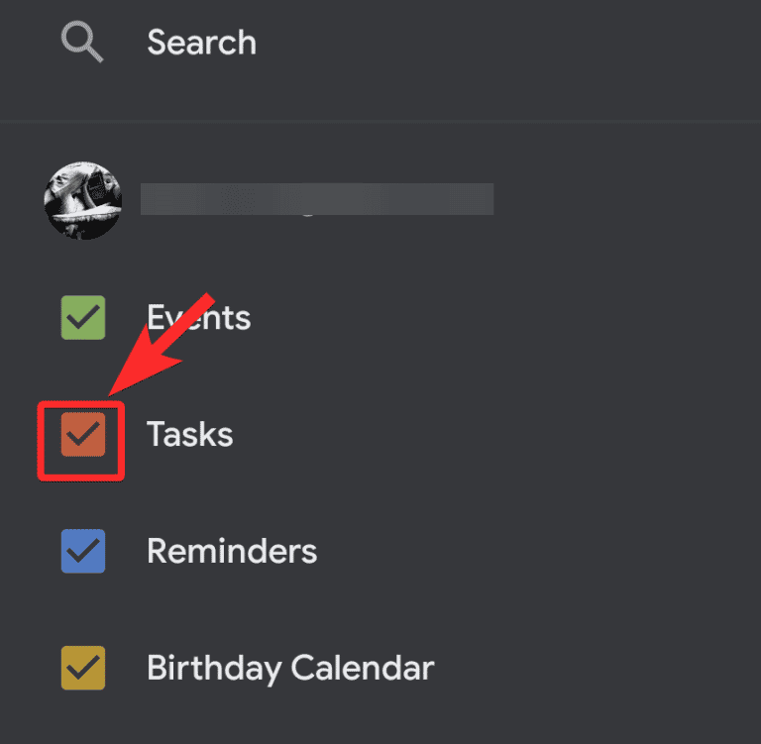761x744 pixels.
Task: Disable the Birthday Calendar checkbox
Action: [83, 668]
